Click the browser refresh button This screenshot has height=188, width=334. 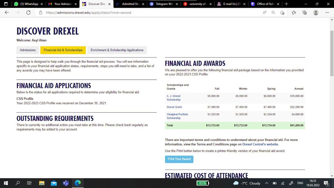click(28, 12)
